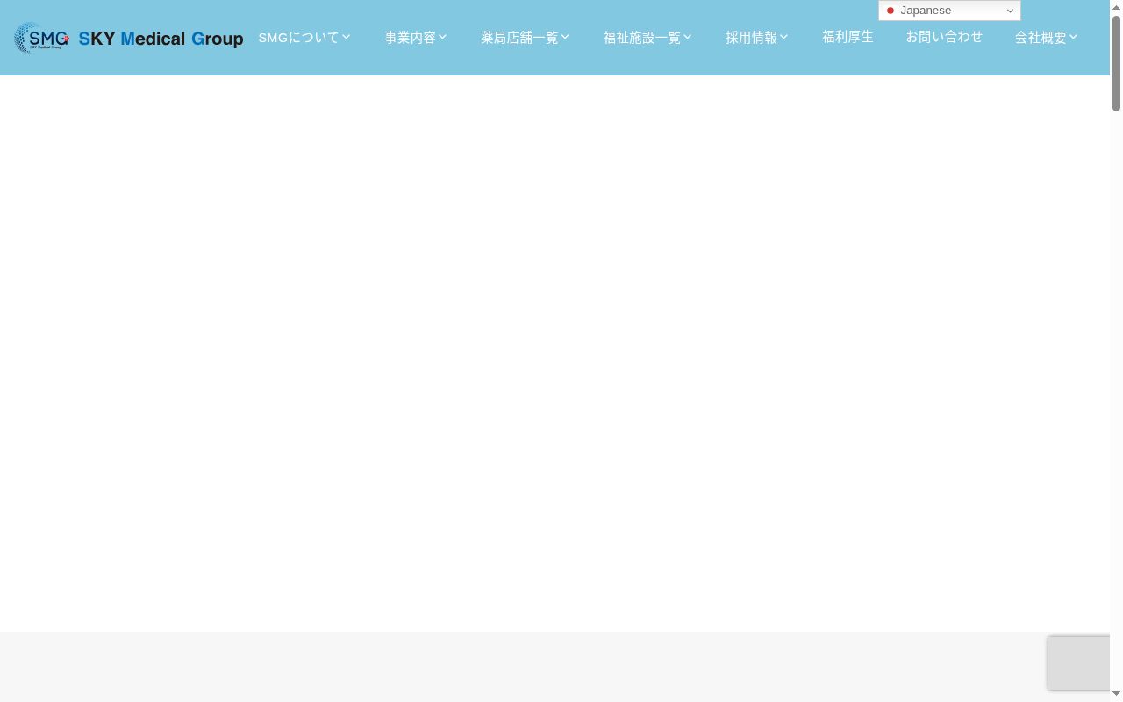This screenshot has width=1123, height=702.
Task: Click the SMG globe logo icon
Action: tap(42, 38)
